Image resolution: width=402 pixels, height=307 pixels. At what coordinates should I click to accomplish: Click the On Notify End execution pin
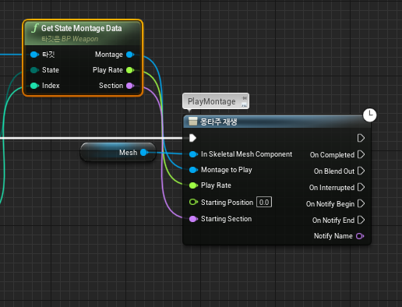click(x=361, y=220)
